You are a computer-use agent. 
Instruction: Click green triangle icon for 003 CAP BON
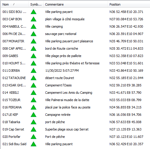[34, 19]
